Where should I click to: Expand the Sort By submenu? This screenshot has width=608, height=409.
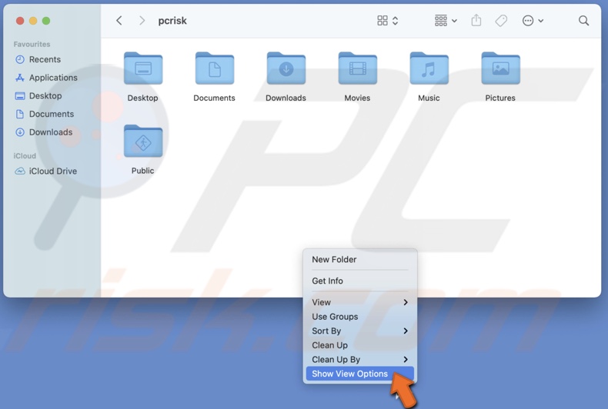pos(360,331)
